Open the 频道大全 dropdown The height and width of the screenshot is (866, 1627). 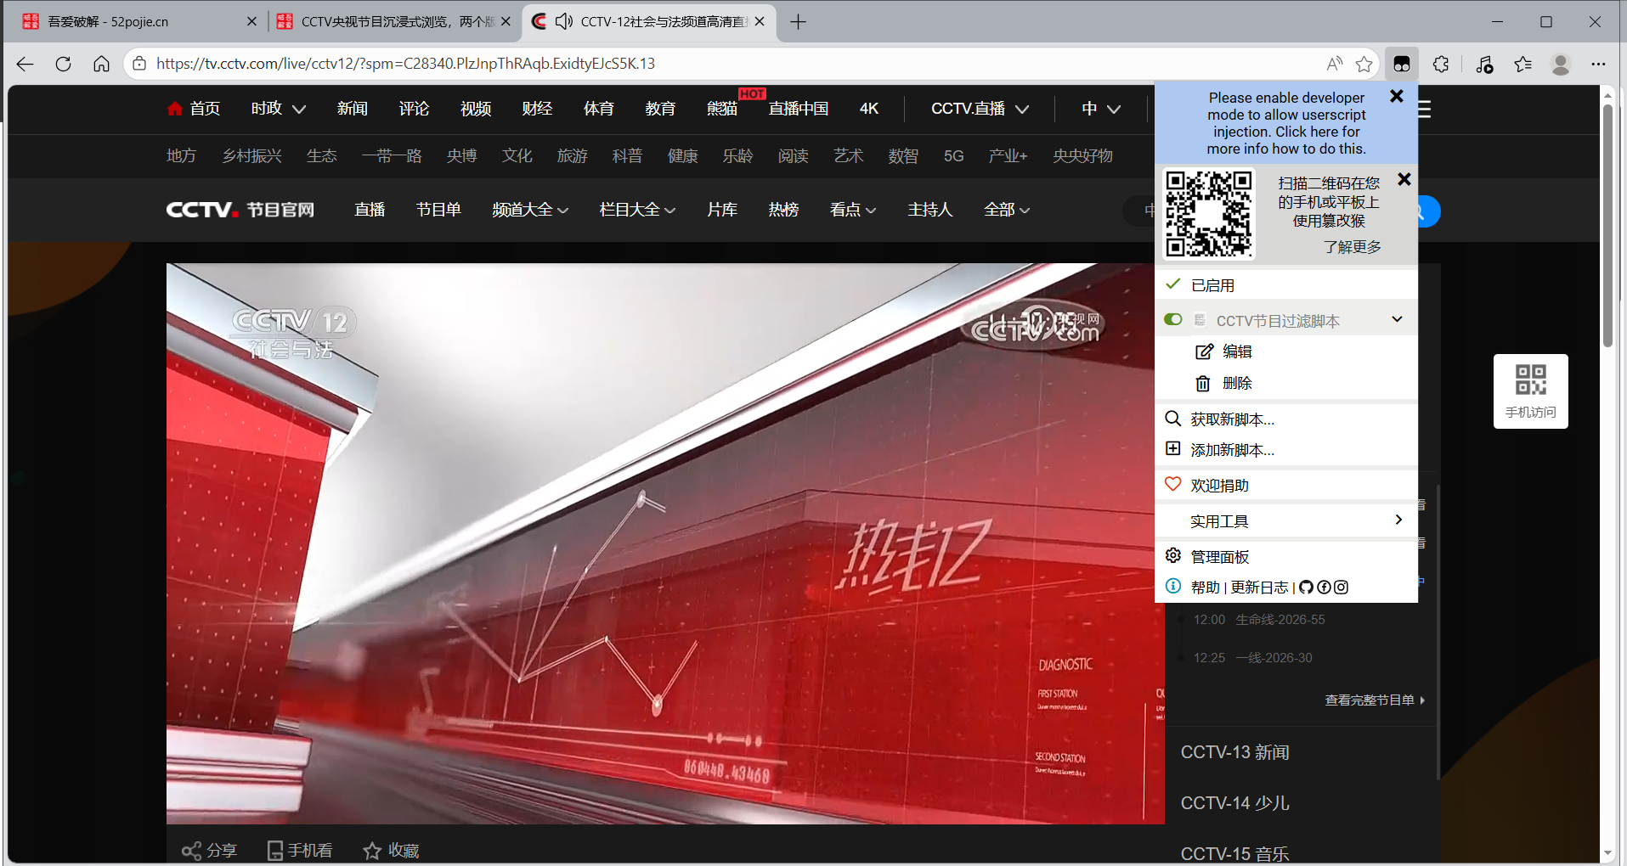click(x=529, y=210)
